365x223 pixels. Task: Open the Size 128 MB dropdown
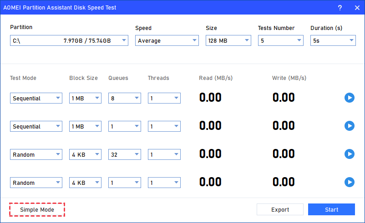coord(228,41)
